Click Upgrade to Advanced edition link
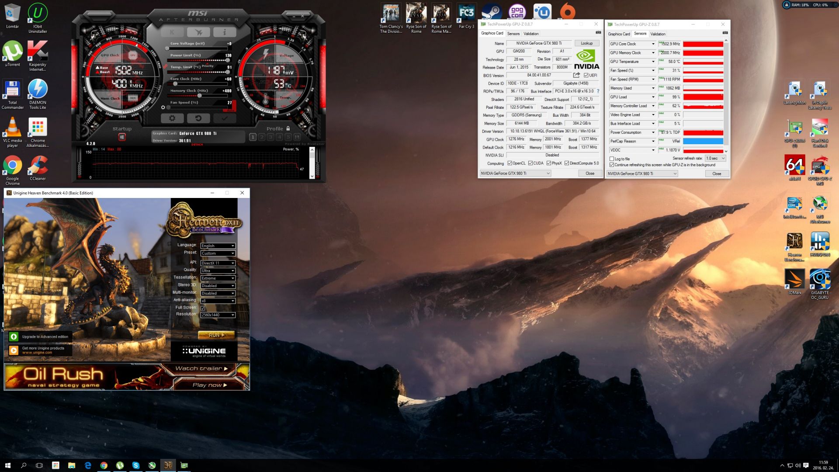This screenshot has height=472, width=839. coord(40,337)
